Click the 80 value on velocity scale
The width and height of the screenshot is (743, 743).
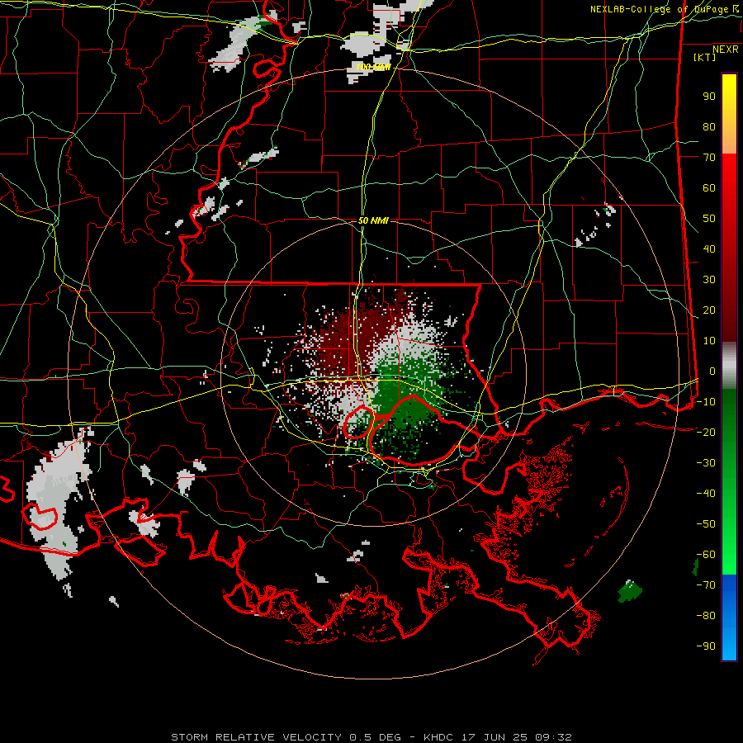tap(709, 127)
